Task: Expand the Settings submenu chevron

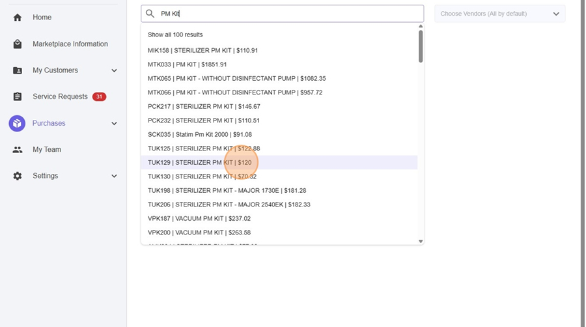Action: click(x=115, y=176)
